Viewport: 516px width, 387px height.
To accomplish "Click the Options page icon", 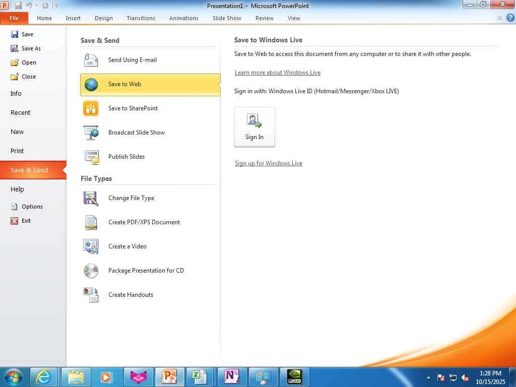I will pos(15,207).
